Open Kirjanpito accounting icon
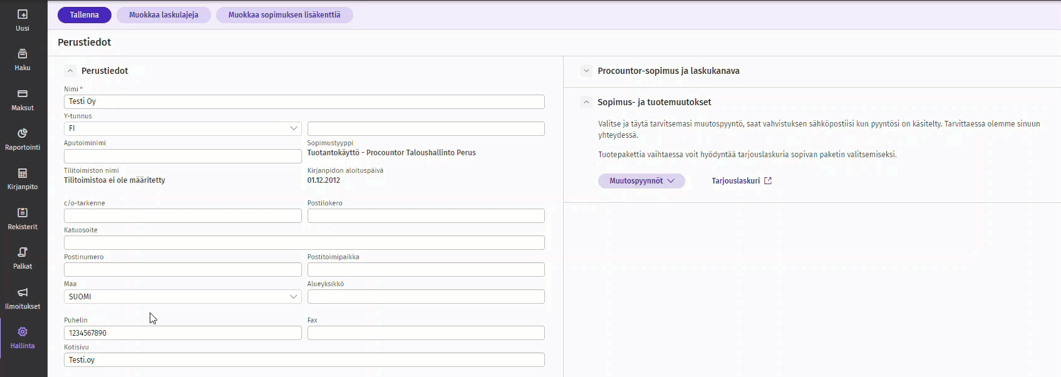The image size is (1061, 377). click(23, 173)
